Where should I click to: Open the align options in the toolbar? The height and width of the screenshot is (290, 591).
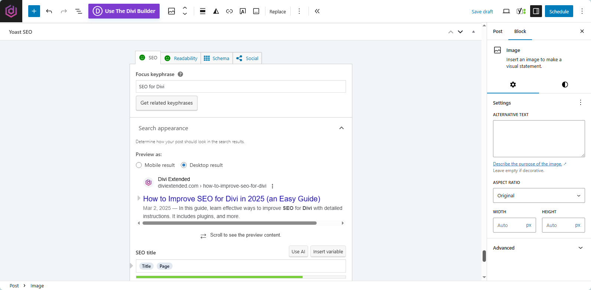(203, 11)
